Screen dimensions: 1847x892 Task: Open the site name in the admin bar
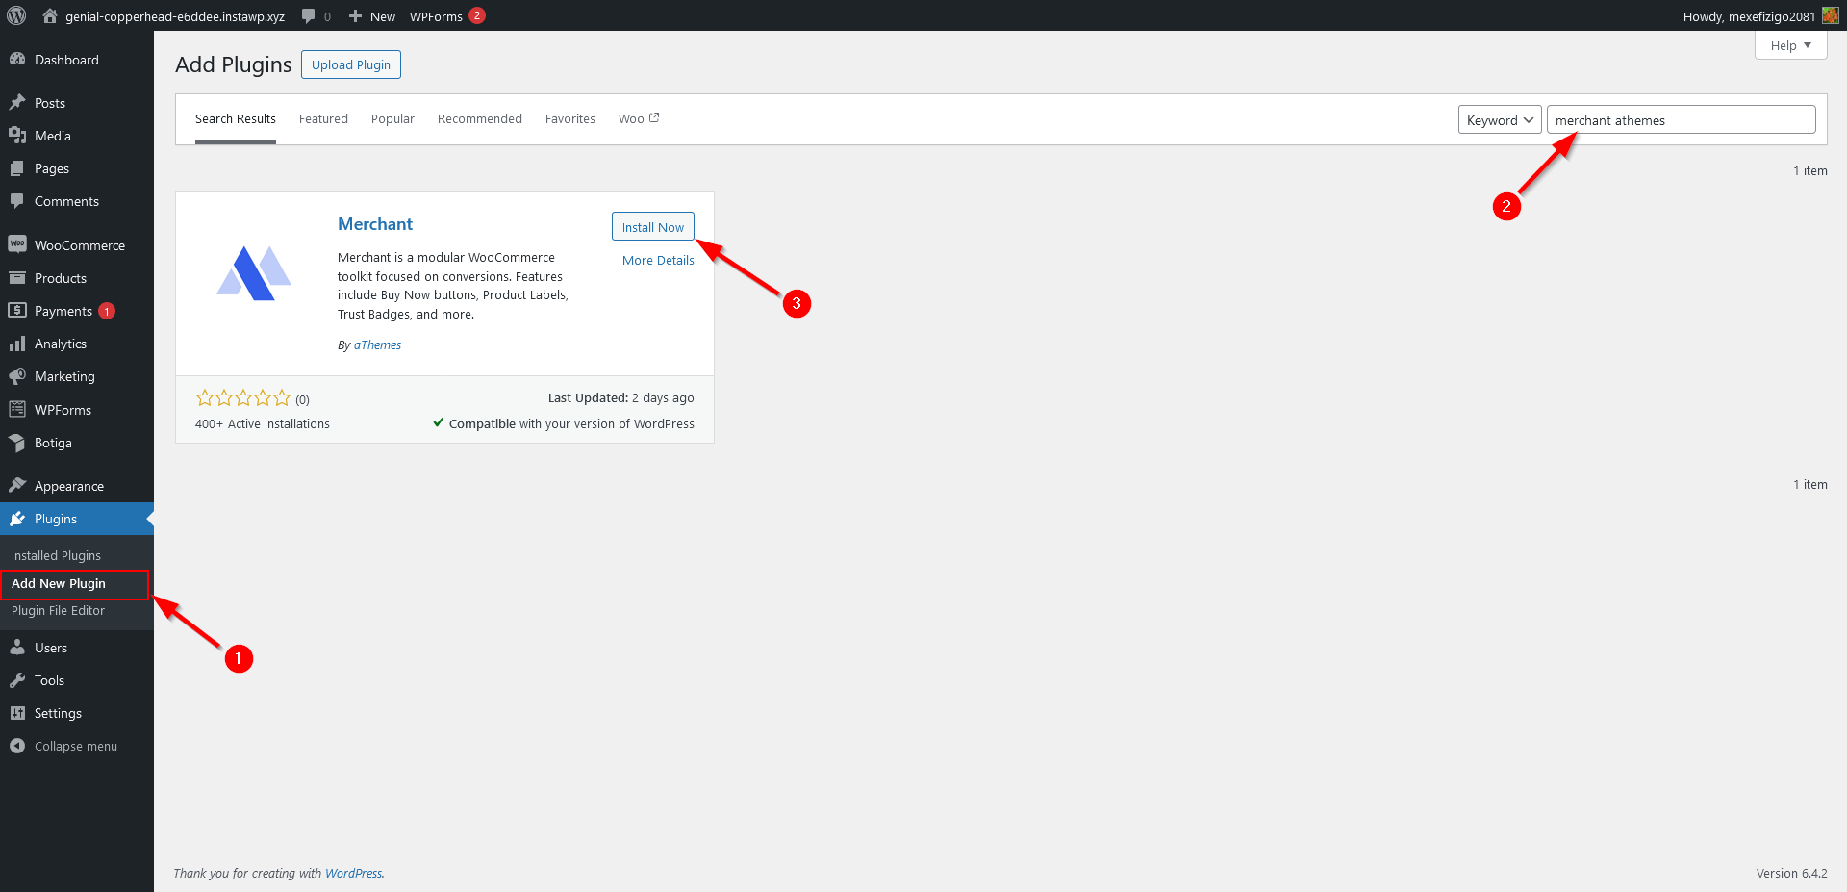(x=175, y=16)
